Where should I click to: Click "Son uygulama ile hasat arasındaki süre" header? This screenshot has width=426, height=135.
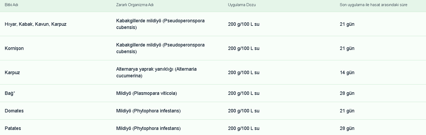373,5
